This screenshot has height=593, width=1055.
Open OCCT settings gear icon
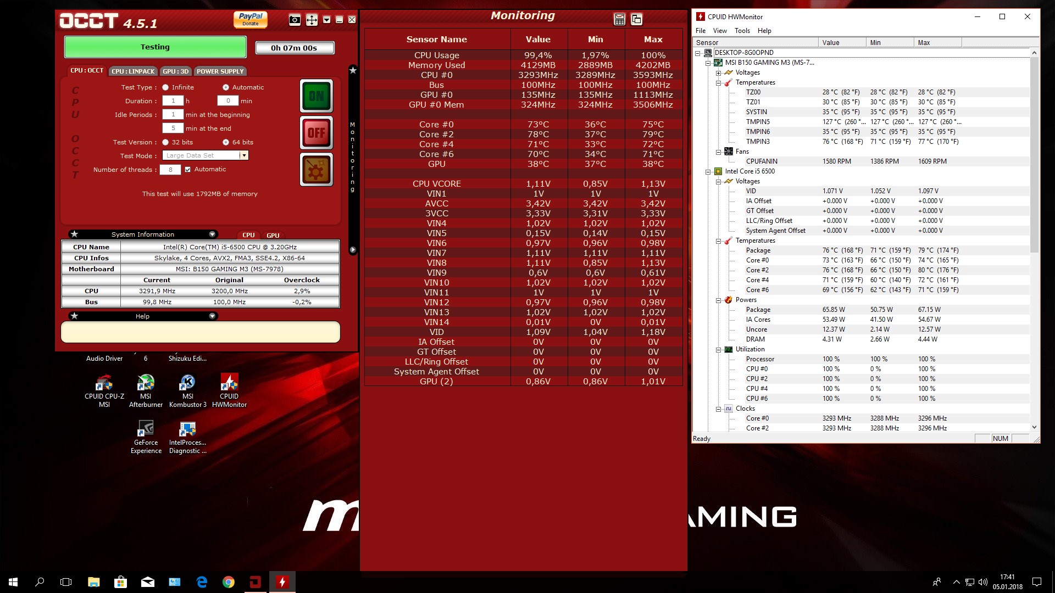pos(316,170)
